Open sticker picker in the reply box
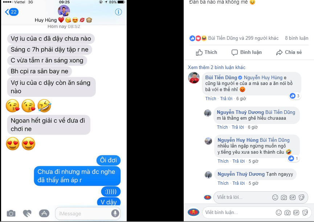314x222 pixels. coord(301,197)
